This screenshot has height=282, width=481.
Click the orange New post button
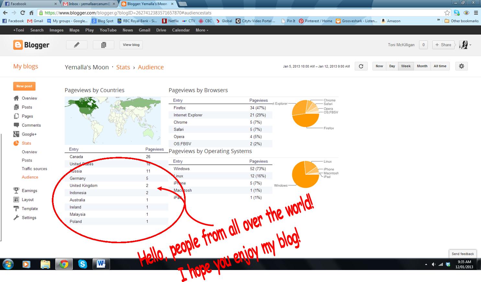click(x=24, y=86)
